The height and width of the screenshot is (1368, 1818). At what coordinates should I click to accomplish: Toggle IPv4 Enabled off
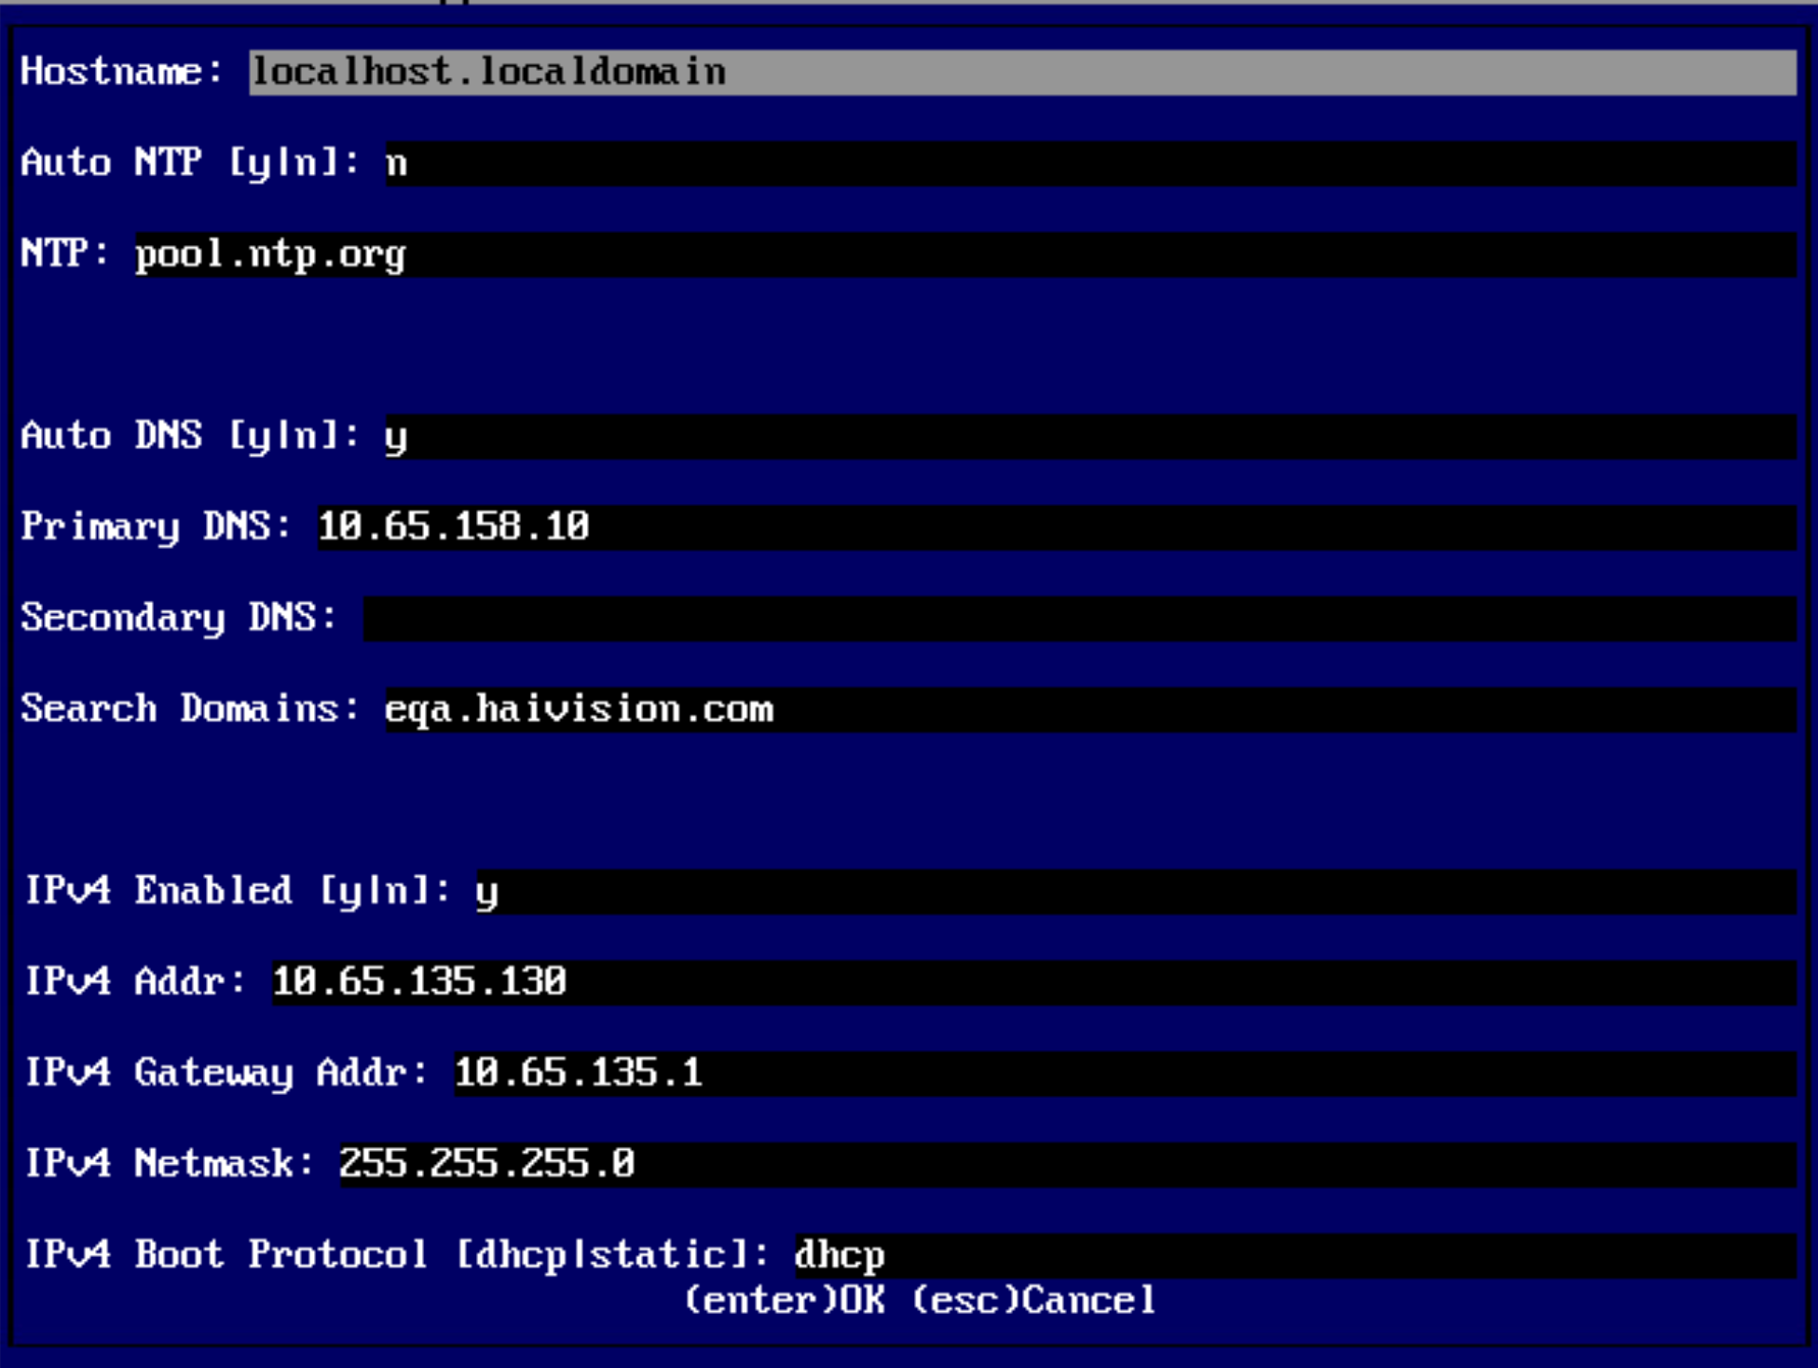(x=484, y=890)
